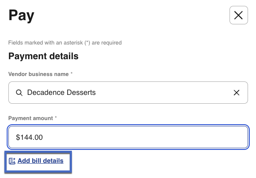Click the Pay title heading
256x178 pixels.
point(21,16)
